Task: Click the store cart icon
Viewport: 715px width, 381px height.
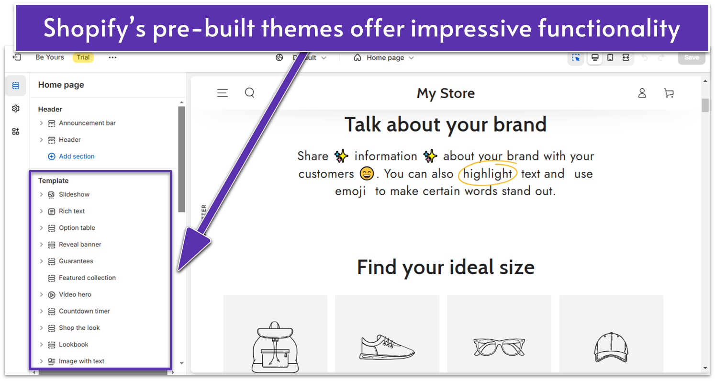Action: (x=669, y=93)
